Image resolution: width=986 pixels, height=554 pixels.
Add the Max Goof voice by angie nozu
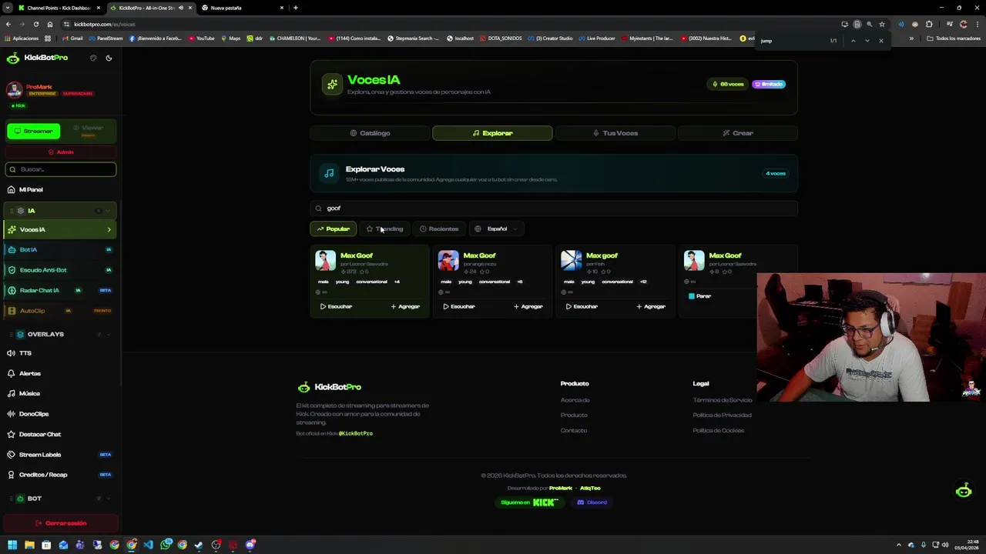click(x=528, y=306)
